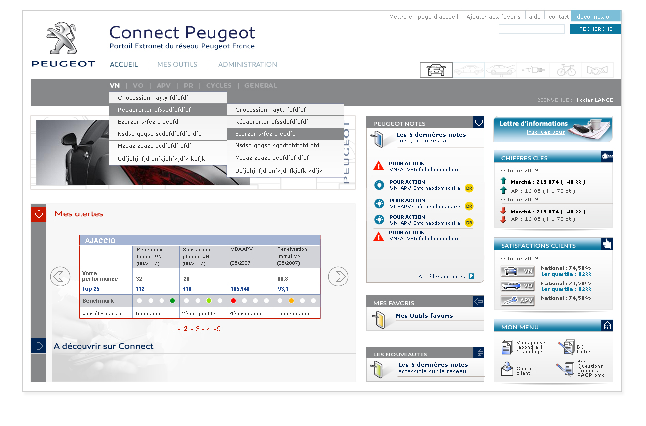The width and height of the screenshot is (646, 426).
Task: Click Accéder aux notes link
Action: tap(442, 276)
